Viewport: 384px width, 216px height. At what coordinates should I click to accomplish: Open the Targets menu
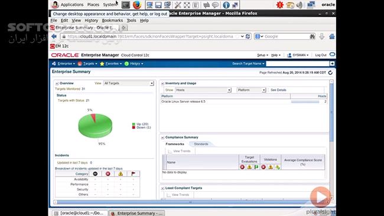[x=87, y=64]
